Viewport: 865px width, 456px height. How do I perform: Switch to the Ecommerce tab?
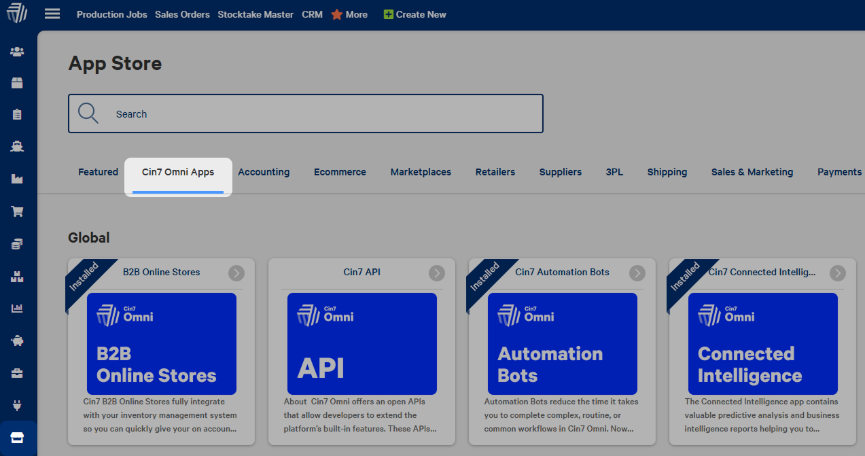pos(340,172)
